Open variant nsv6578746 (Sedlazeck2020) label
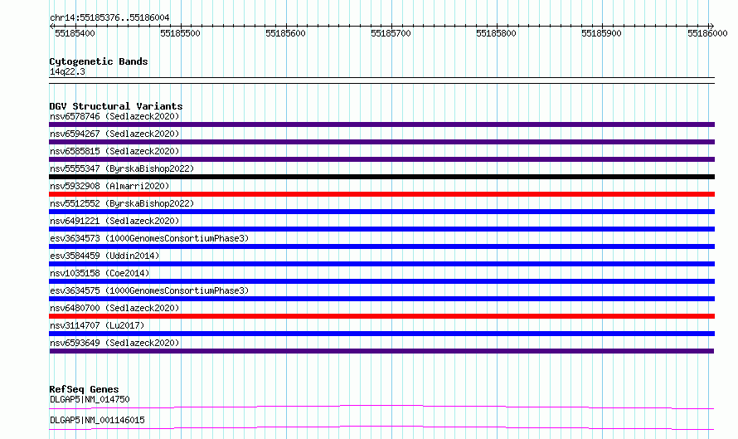 coord(114,116)
